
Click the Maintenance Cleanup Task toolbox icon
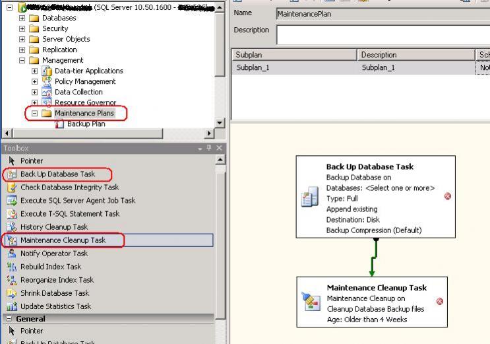12,240
